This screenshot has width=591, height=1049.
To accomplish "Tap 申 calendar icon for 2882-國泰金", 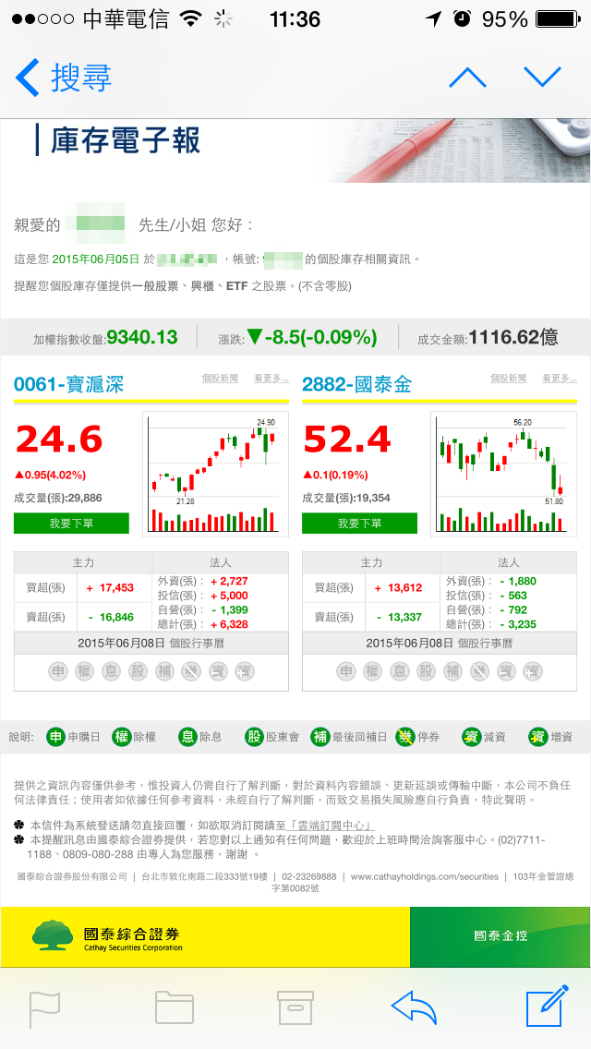I will pos(346,671).
